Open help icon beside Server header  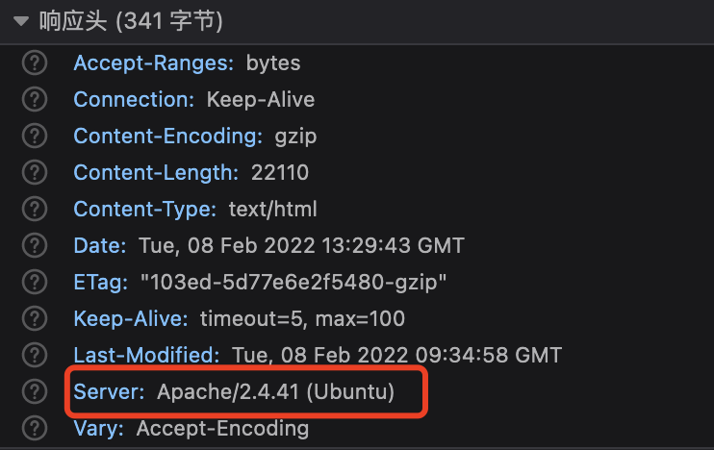(x=35, y=391)
